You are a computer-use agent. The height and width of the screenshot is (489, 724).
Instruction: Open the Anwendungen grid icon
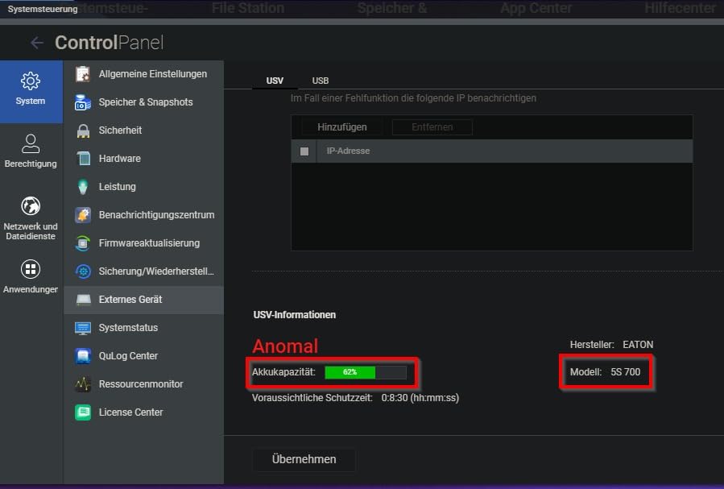[31, 269]
